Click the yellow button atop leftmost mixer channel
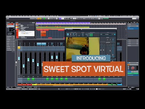 [x=19, y=48]
